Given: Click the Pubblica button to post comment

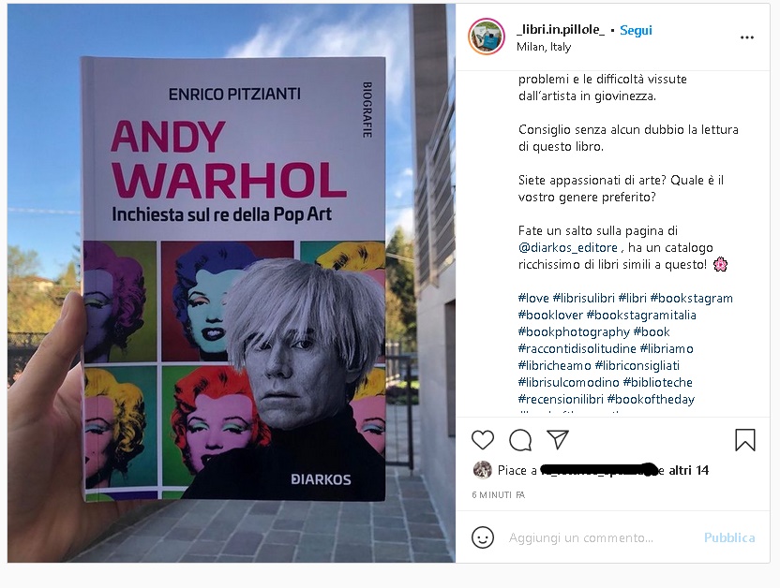Looking at the screenshot, I should coord(729,537).
